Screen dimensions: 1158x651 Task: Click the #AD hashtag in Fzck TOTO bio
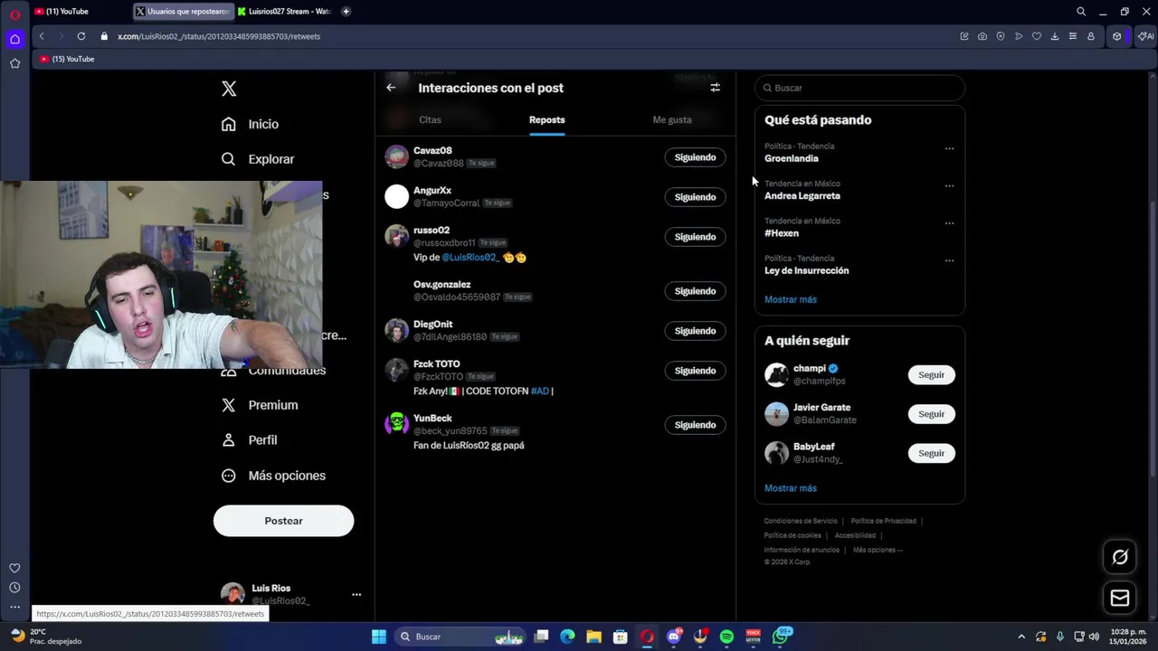(540, 392)
